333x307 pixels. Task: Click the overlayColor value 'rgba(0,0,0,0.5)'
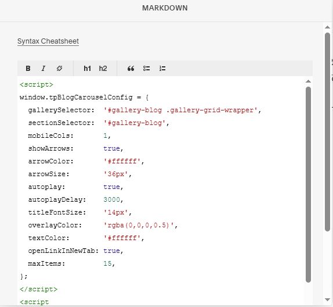139,225
